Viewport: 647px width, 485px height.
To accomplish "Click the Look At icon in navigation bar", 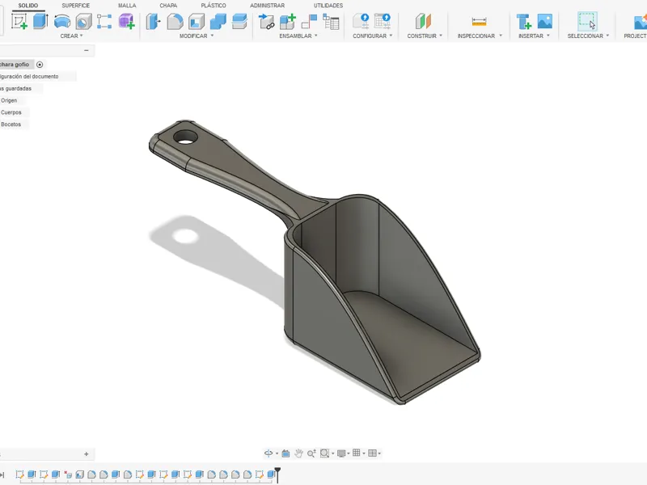I will 285,453.
